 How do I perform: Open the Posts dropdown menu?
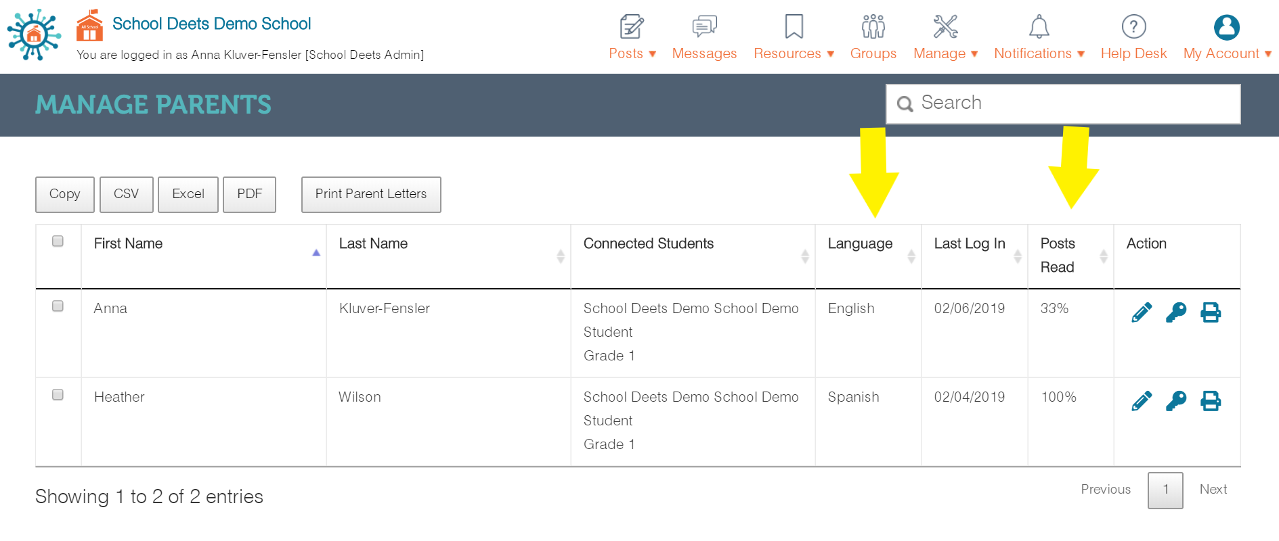click(632, 53)
